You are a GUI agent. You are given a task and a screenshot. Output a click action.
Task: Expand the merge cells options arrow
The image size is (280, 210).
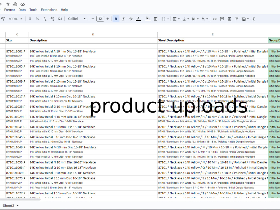tap(168, 19)
